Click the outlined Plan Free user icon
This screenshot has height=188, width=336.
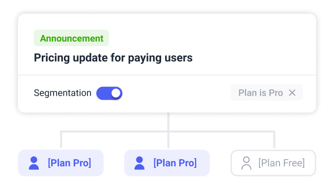point(247,163)
